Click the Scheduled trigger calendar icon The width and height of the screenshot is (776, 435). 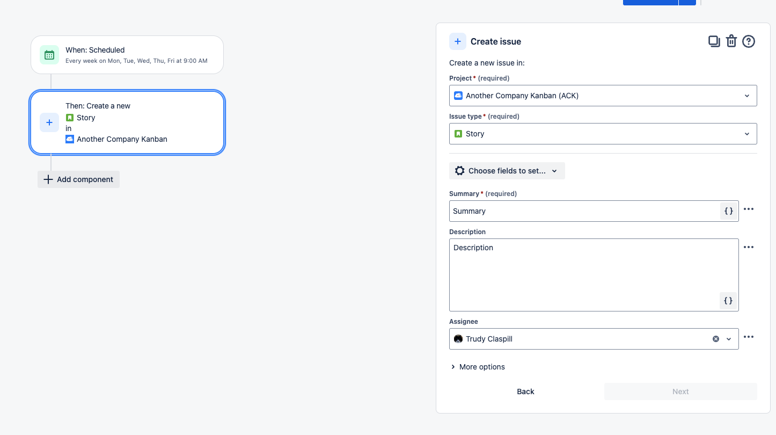[x=49, y=54]
